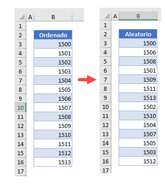Image resolution: width=165 pixels, height=187 pixels.
Task: Select row 1 header in the right sheet
Action: point(105,25)
